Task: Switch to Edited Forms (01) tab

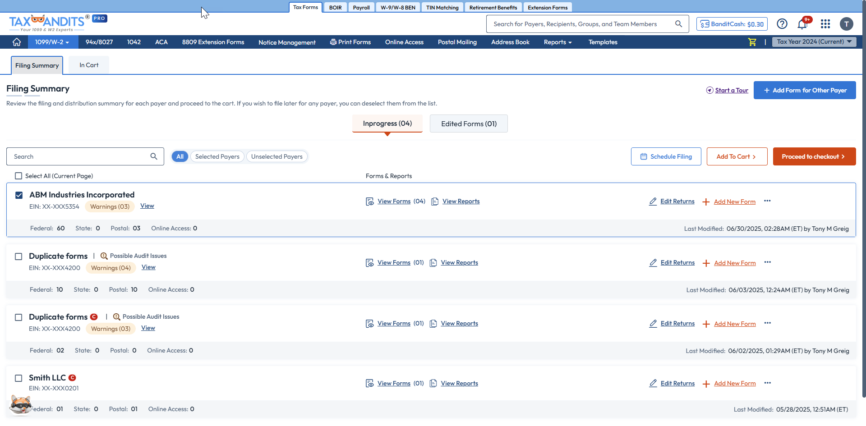Action: [x=469, y=124]
